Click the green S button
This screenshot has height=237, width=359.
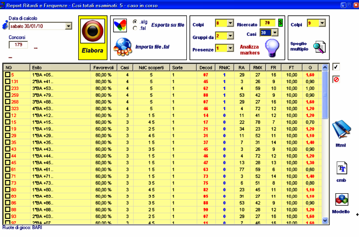280,23
